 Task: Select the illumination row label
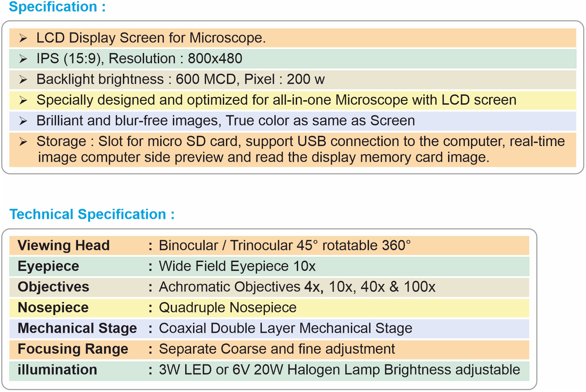(x=58, y=370)
